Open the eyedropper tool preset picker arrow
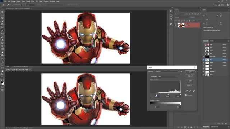 [11, 5]
